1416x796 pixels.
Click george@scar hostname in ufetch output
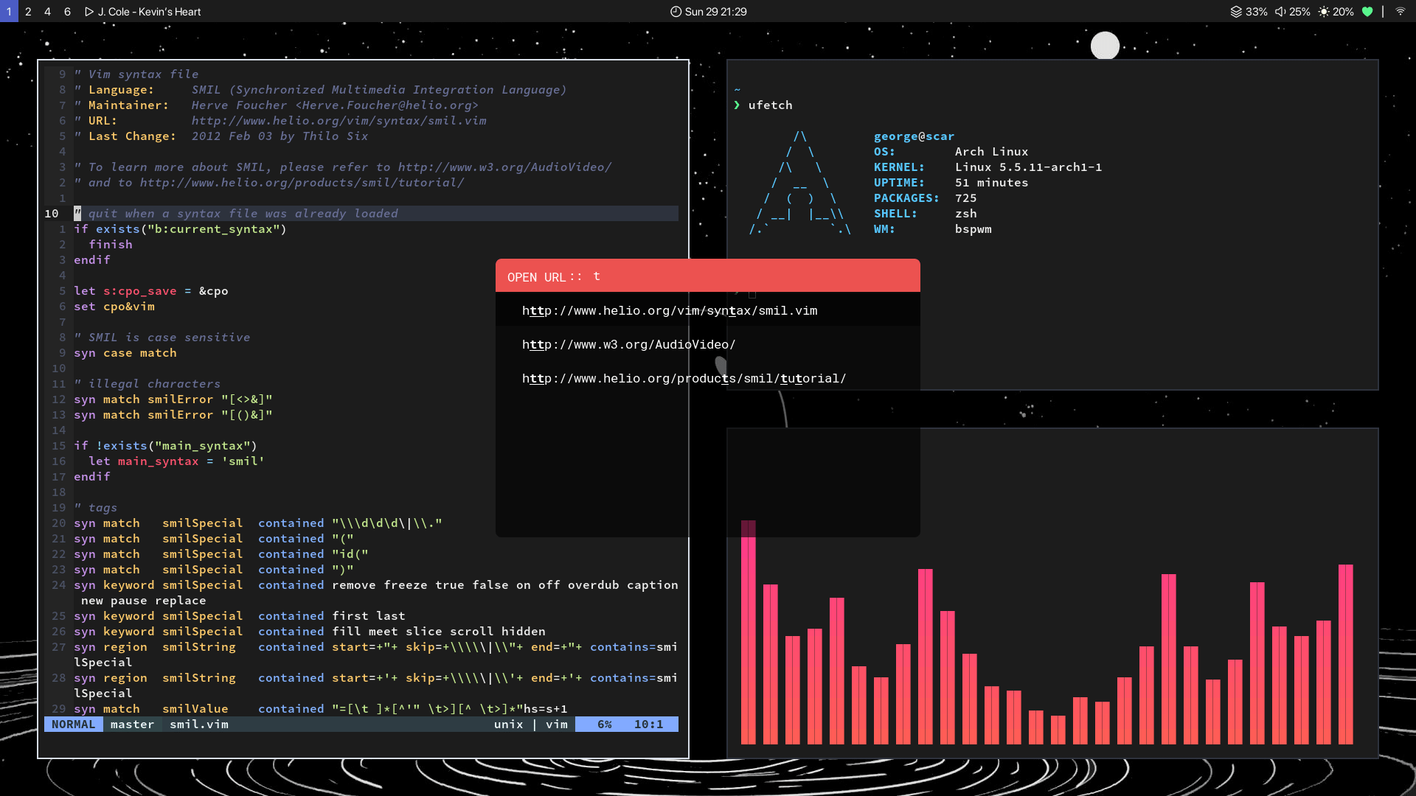(914, 136)
